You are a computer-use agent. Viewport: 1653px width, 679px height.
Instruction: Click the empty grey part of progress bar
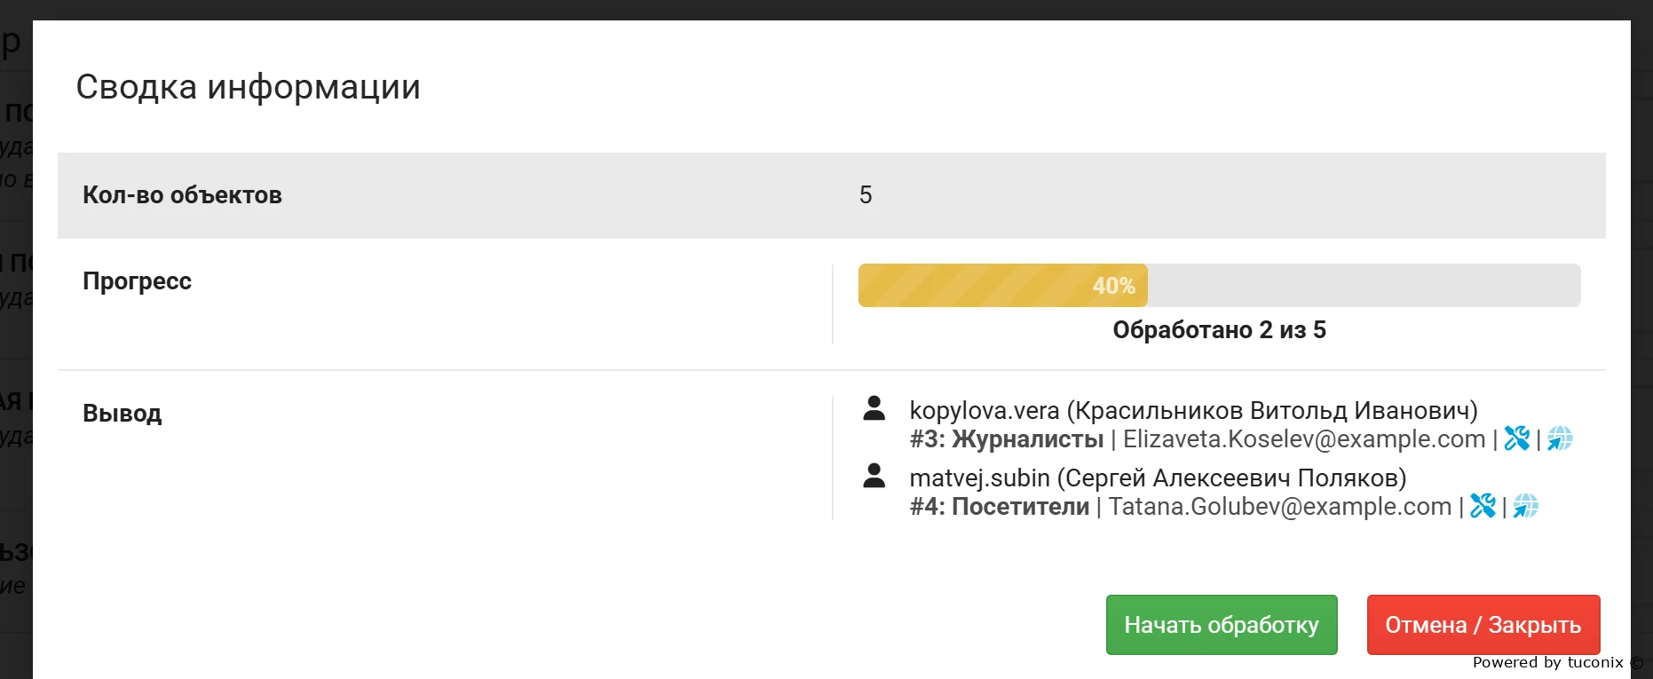coord(1363,286)
